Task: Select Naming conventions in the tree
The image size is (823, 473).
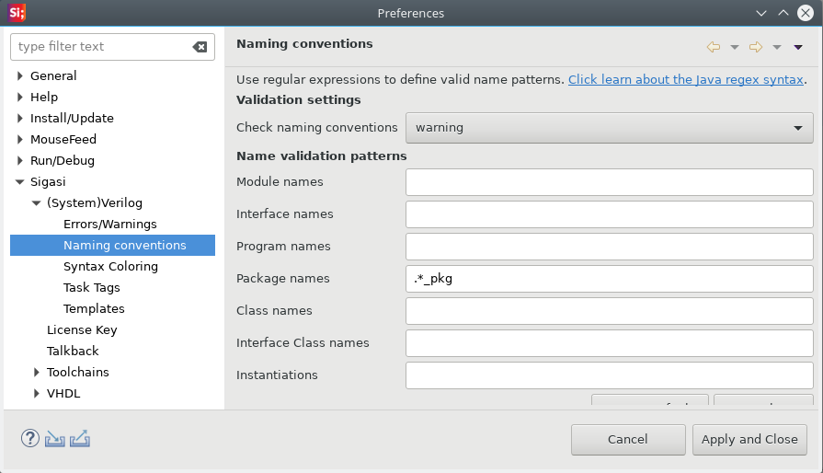Action: point(112,245)
